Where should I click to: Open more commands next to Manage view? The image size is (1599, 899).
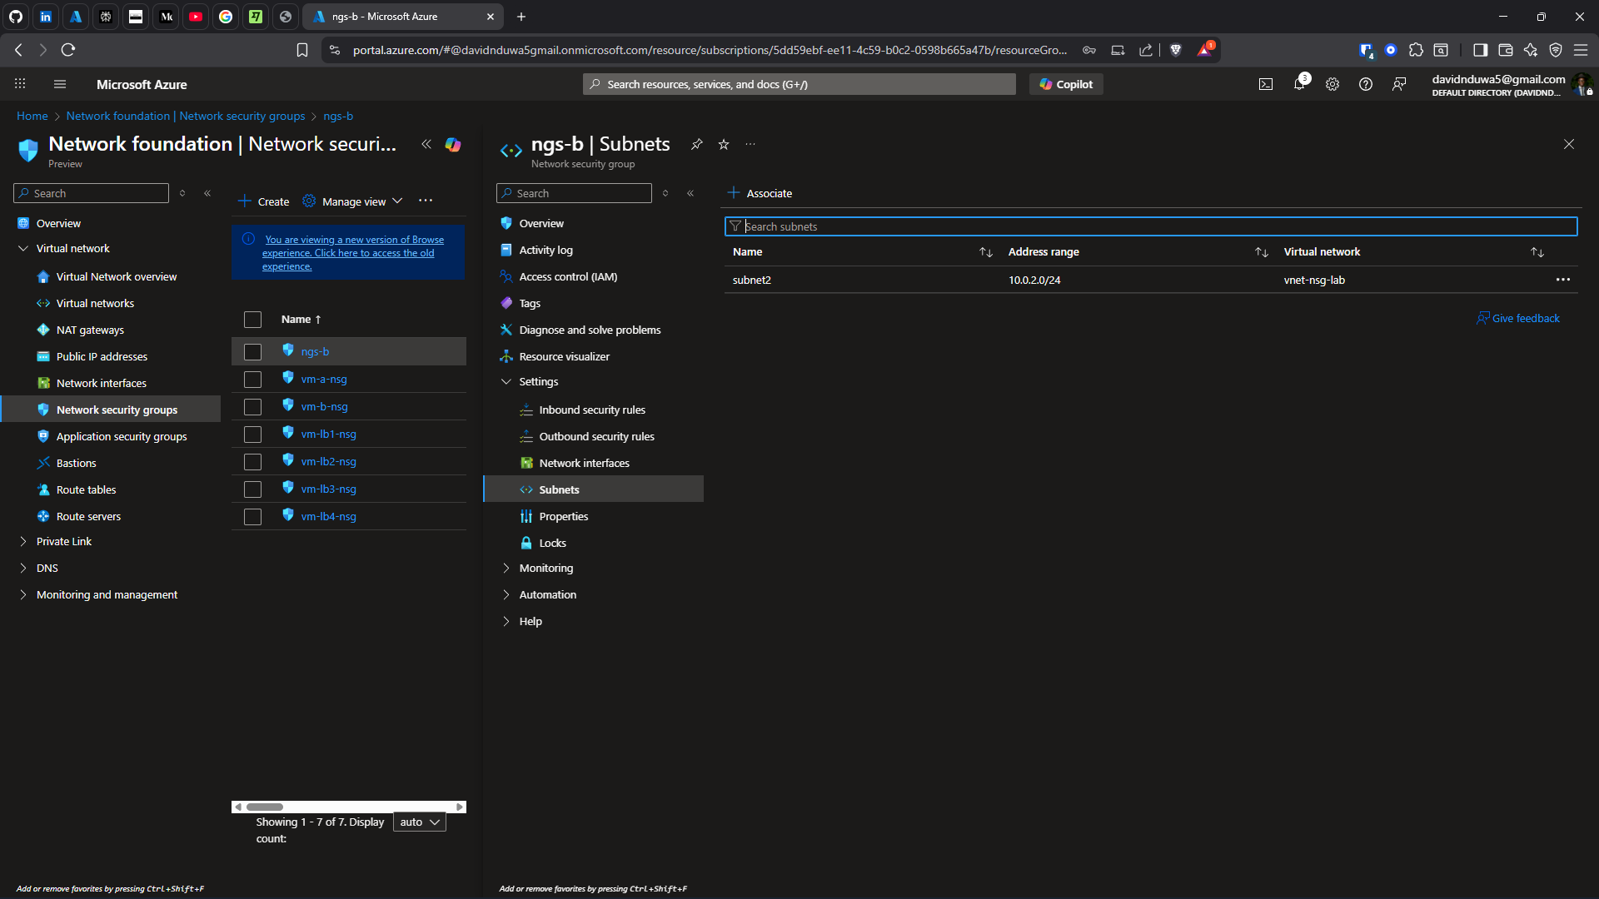(x=426, y=201)
